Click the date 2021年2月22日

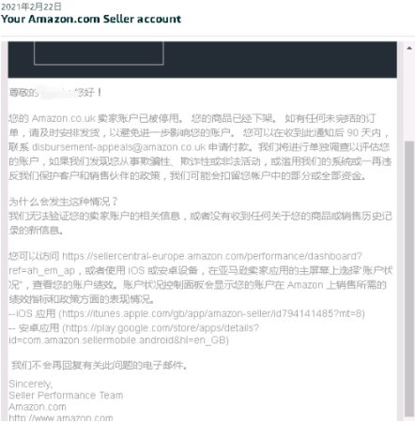31,7
